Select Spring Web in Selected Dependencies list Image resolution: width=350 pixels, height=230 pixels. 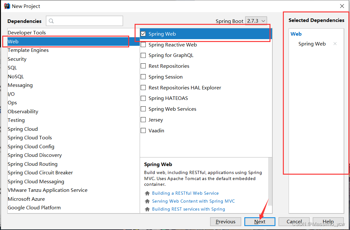click(312, 44)
